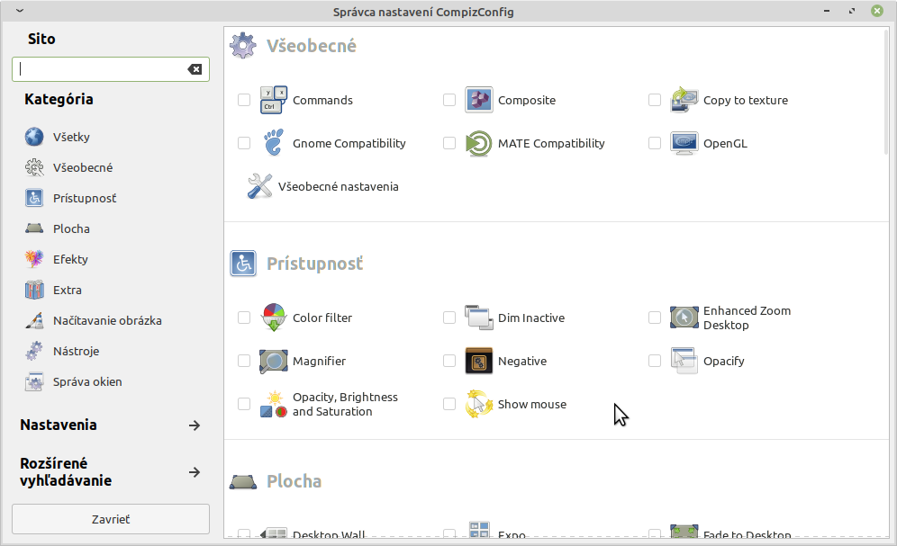Enable the Copy to texture checkbox
The height and width of the screenshot is (546, 897).
[x=655, y=100]
